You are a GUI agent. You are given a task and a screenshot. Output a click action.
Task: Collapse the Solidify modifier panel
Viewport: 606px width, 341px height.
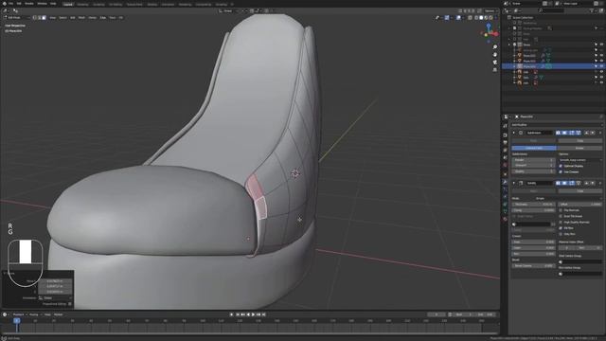point(514,183)
